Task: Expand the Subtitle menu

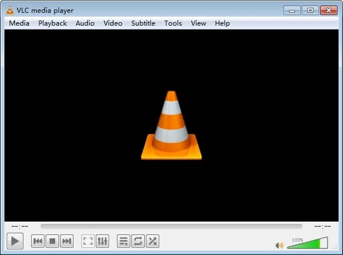Action: click(x=143, y=23)
